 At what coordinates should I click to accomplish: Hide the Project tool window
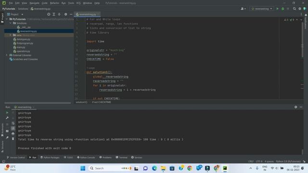click(x=71, y=14)
